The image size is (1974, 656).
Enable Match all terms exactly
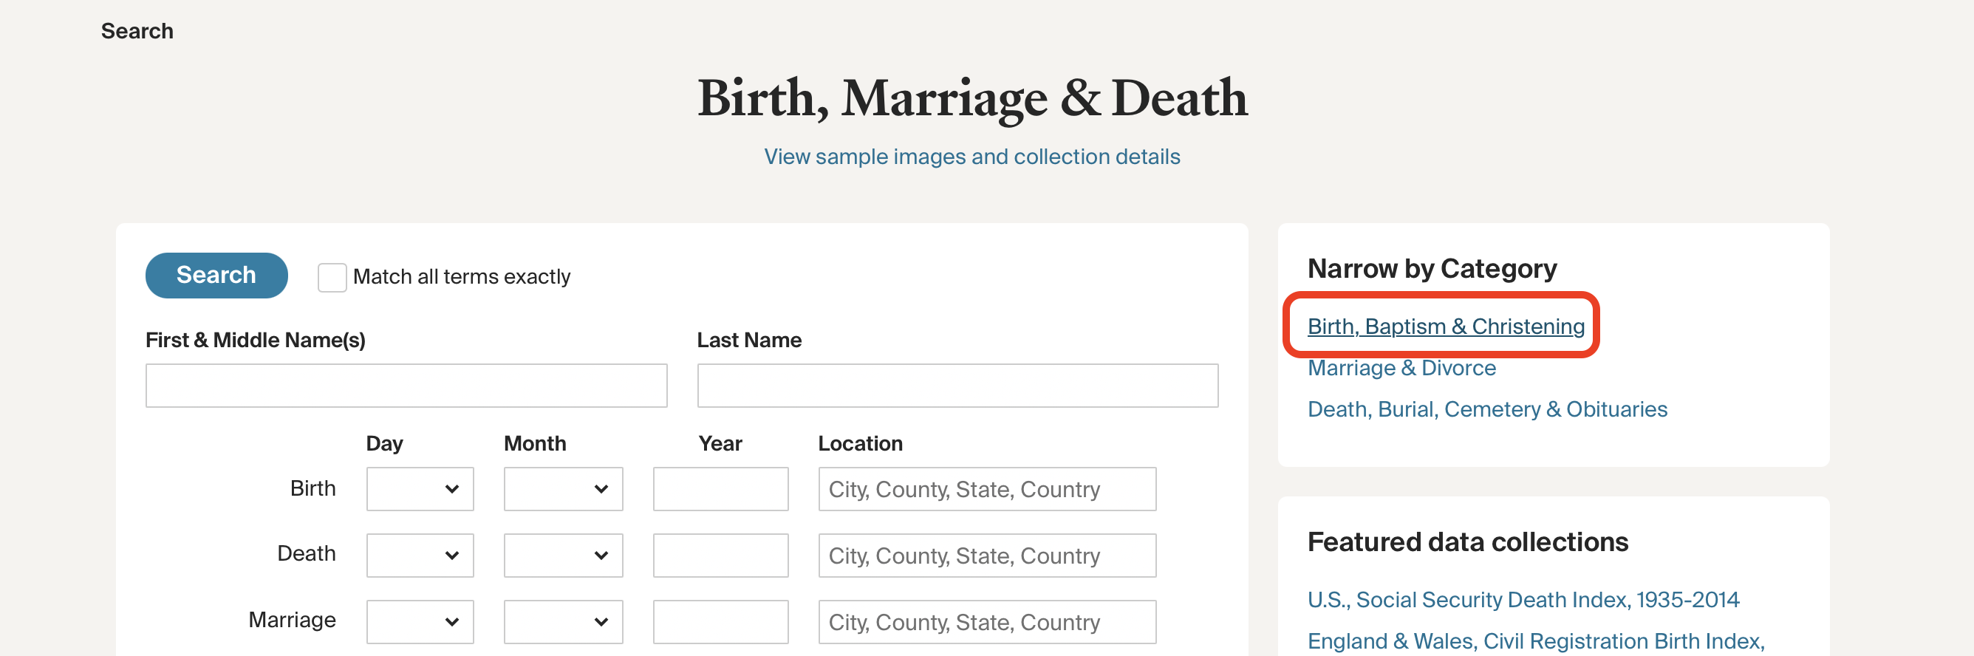point(332,278)
